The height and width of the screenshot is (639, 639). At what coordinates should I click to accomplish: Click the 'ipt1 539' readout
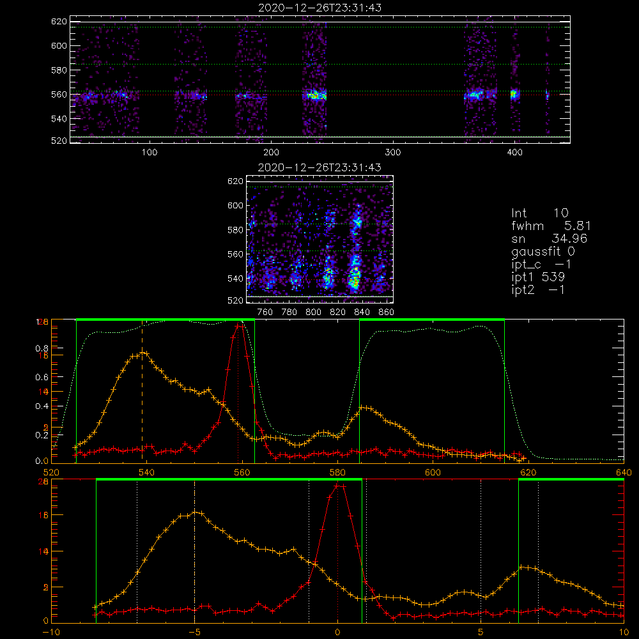click(538, 277)
